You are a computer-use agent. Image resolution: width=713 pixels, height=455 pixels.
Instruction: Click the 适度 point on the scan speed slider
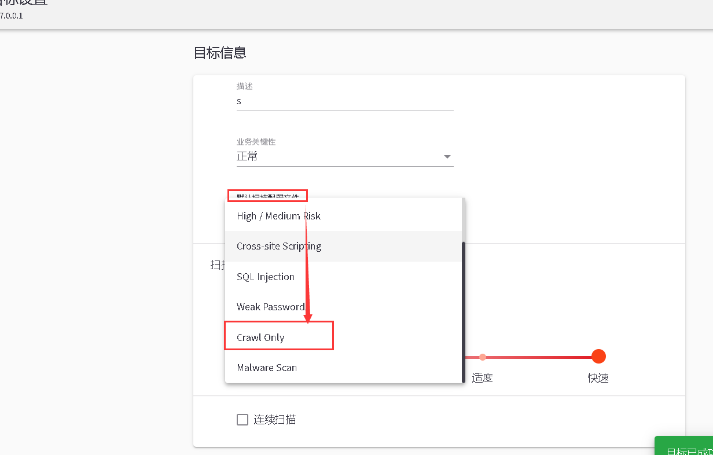pyautogui.click(x=483, y=357)
